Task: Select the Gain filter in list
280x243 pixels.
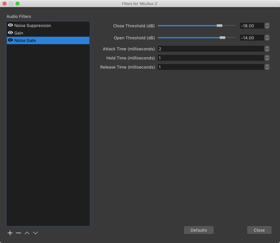Action: 19,33
